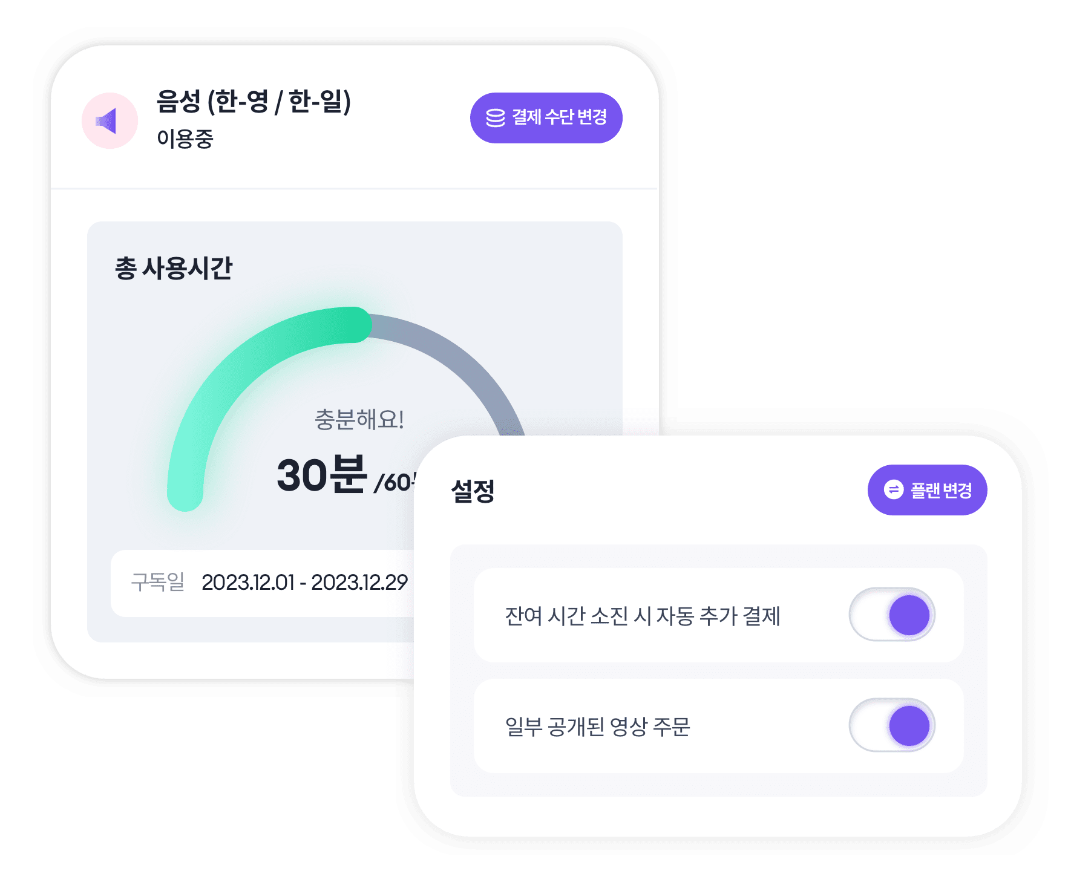
Task: Click the 총 사용시간 heading
Action: coord(174,268)
